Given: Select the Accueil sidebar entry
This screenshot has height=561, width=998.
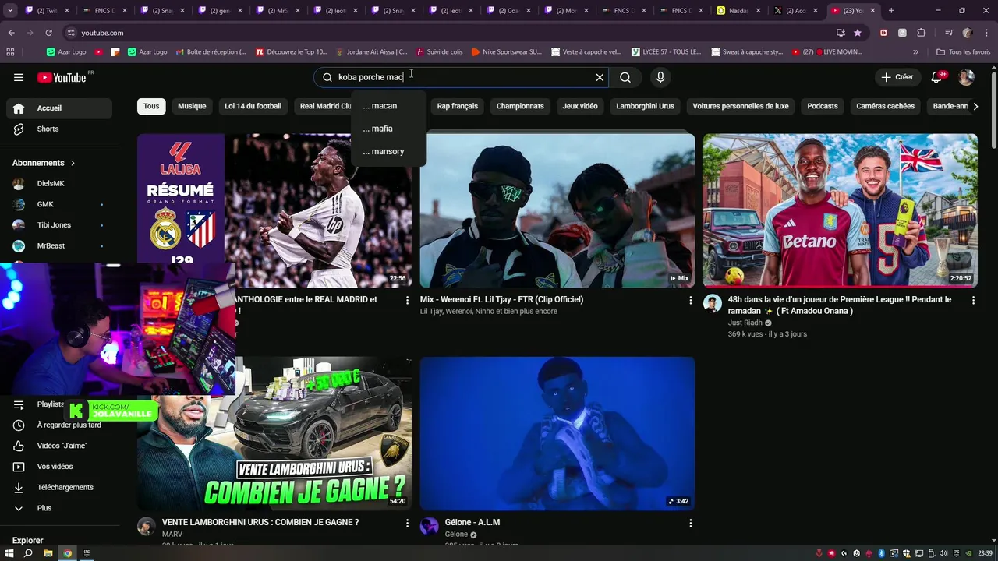Looking at the screenshot, I should click(x=58, y=108).
